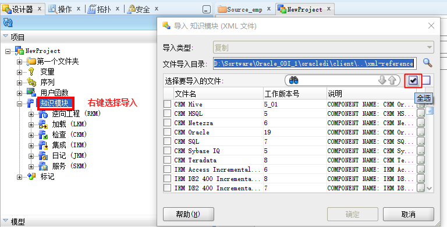The width and height of the screenshot is (447, 227).
Task: Click the 标记 markers icon
Action: pos(31,176)
